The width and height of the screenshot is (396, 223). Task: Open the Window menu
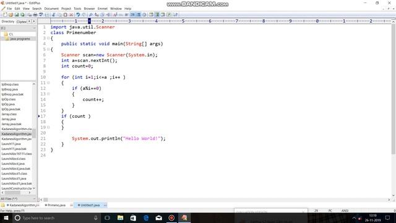[x=116, y=9]
